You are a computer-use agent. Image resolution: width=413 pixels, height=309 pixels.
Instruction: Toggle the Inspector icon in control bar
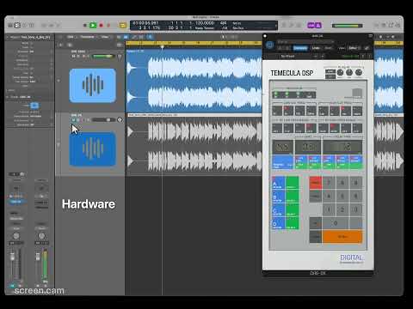tap(17, 26)
